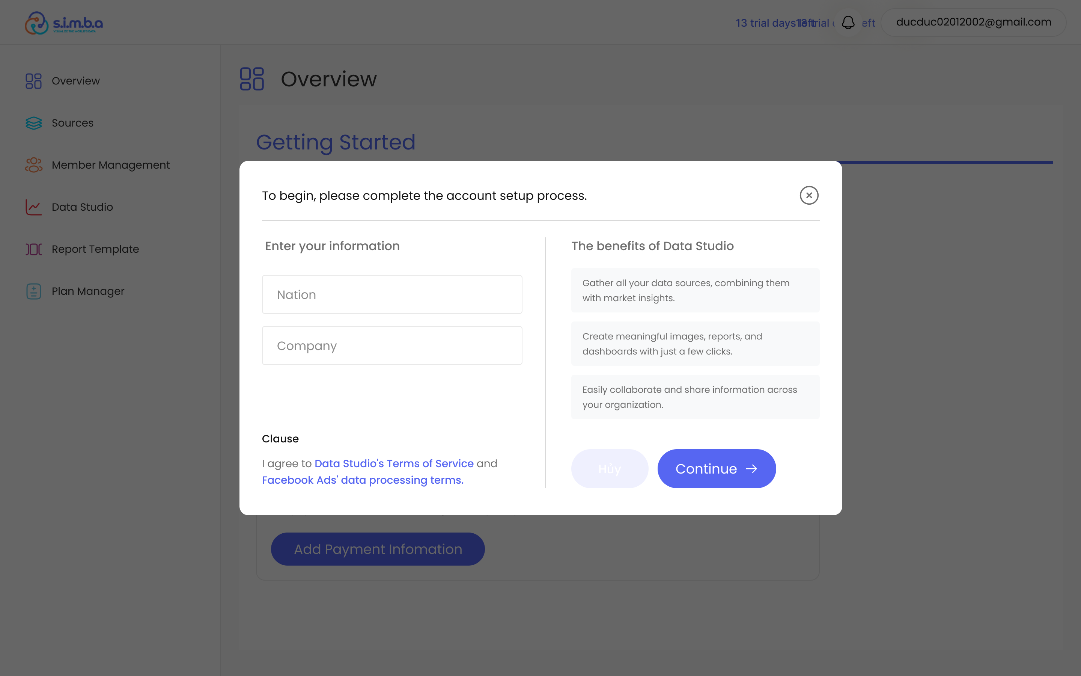
Task: Click the Simba logo in header
Action: (64, 23)
